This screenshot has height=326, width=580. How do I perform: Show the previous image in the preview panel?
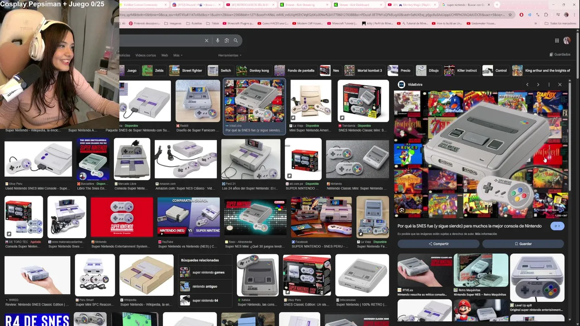coord(527,85)
